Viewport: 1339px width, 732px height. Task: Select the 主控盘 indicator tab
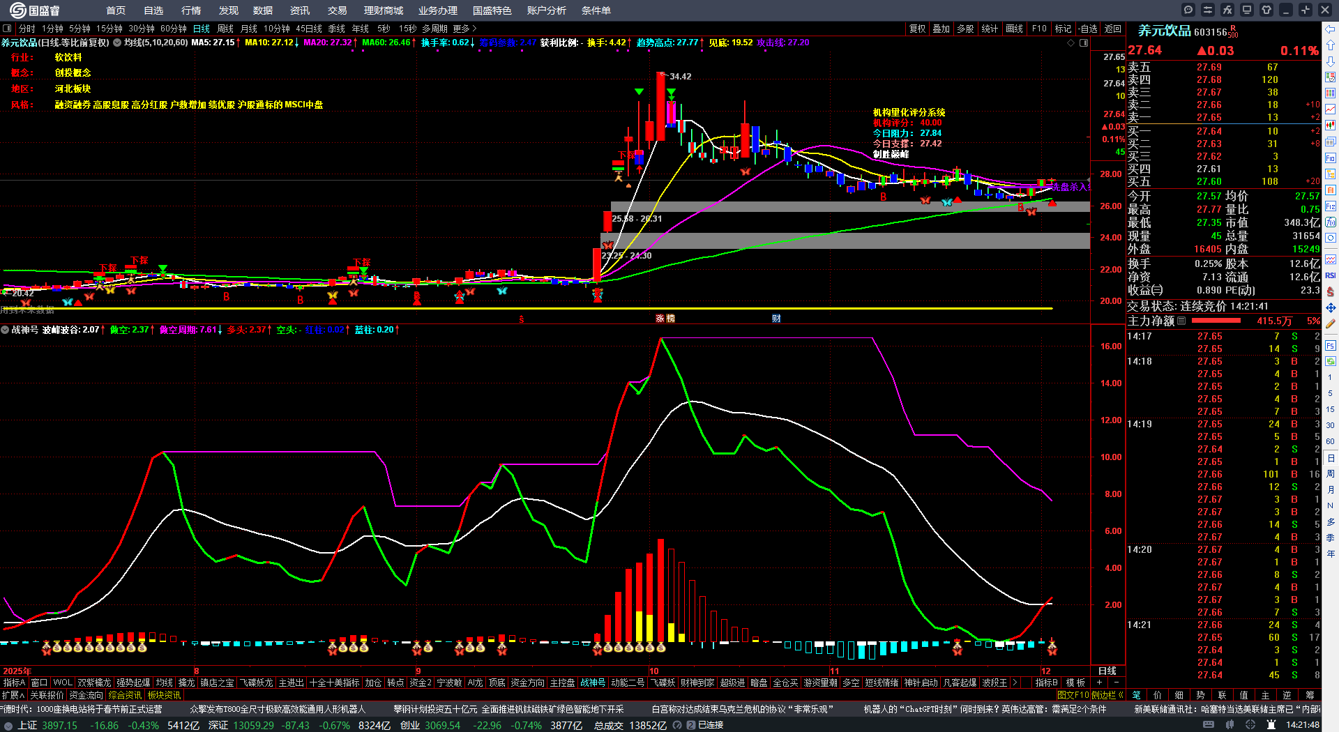(x=562, y=683)
